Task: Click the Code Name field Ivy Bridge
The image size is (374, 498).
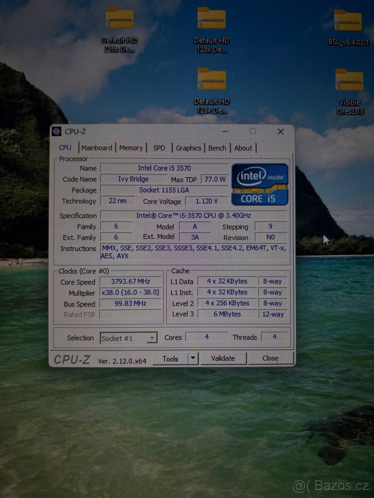Action: pos(133,179)
